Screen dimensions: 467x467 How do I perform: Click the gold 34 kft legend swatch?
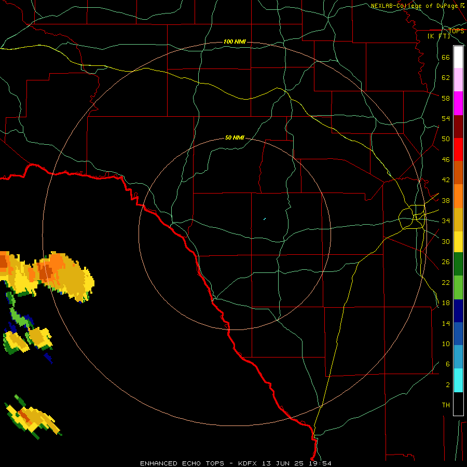458,219
